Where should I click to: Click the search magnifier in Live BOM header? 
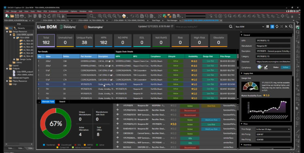pyautogui.click(x=231, y=27)
